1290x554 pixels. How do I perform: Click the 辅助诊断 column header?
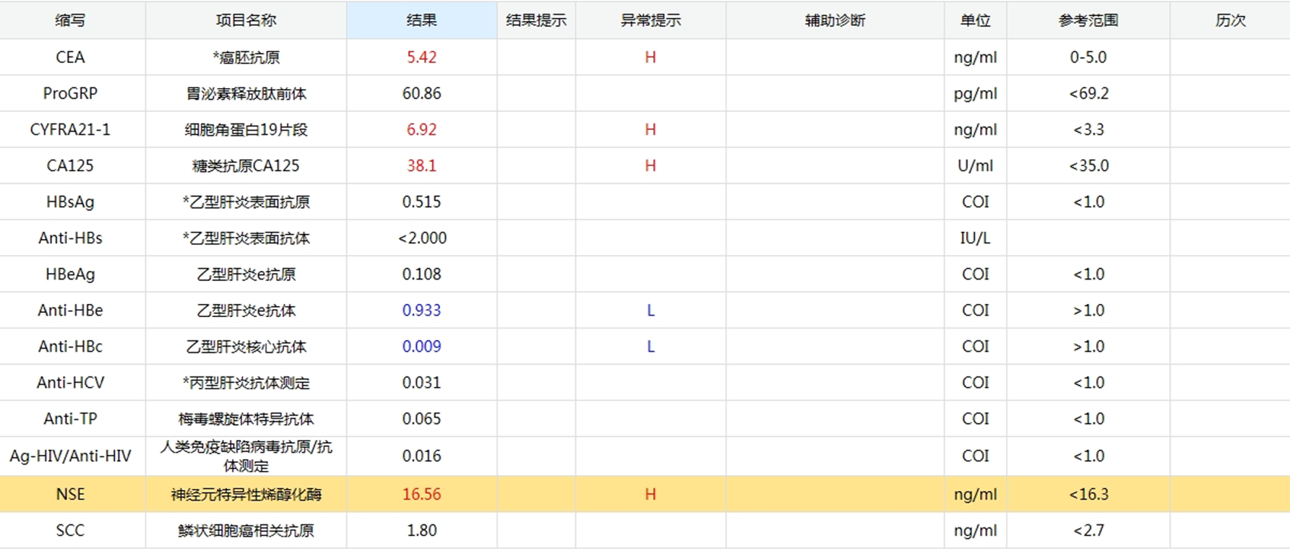point(835,20)
